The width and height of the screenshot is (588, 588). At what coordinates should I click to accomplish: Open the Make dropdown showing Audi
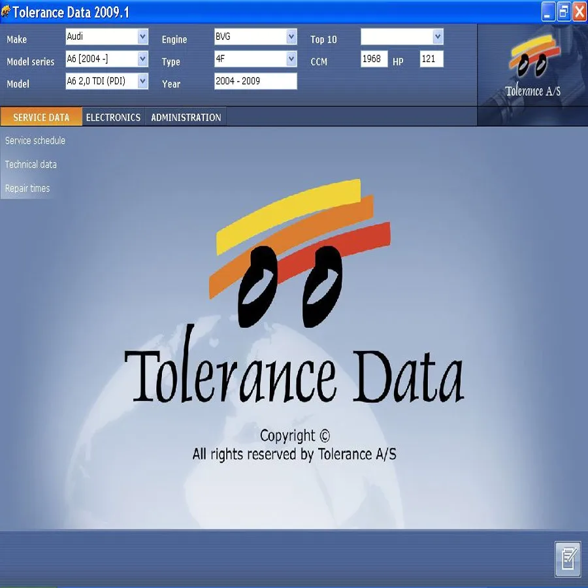point(142,37)
